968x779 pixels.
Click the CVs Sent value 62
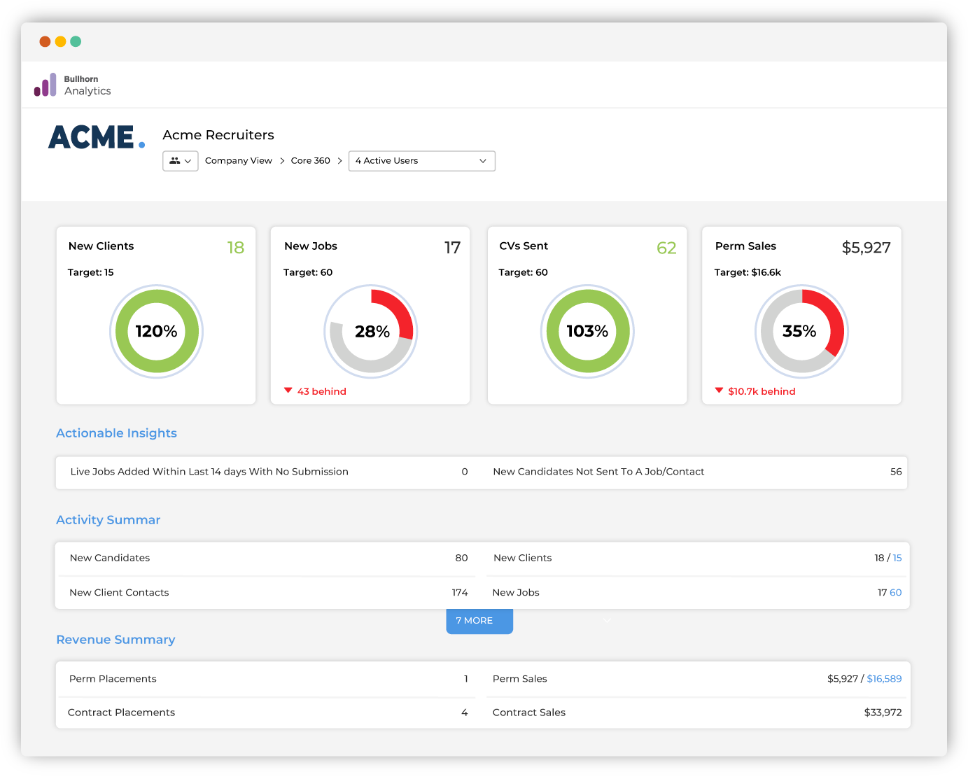click(666, 248)
